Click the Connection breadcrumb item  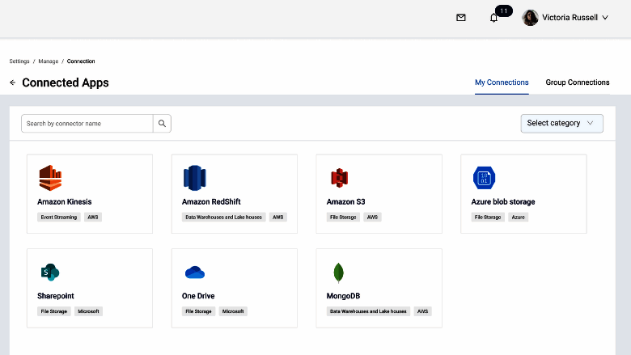[81, 61]
